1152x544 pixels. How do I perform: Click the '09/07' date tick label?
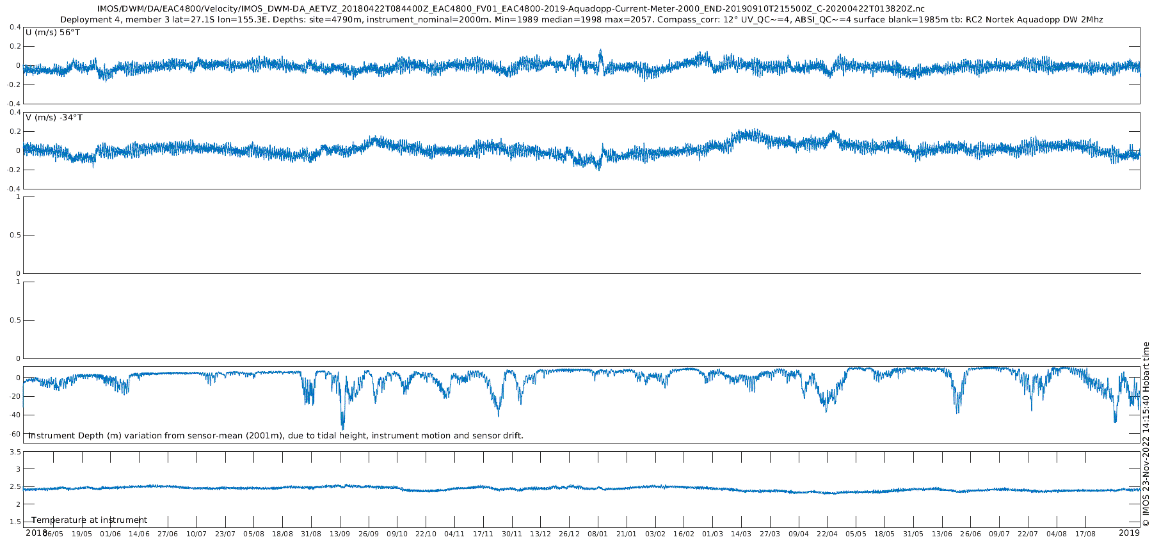coord(999,534)
